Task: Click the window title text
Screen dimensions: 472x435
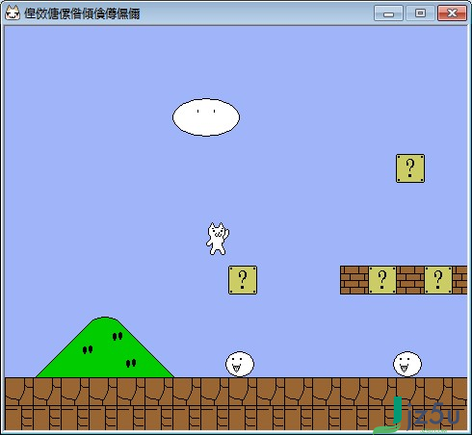Action: (x=82, y=13)
